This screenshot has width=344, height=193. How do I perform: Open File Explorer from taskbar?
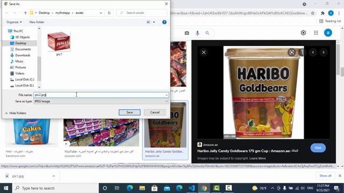[142, 188]
